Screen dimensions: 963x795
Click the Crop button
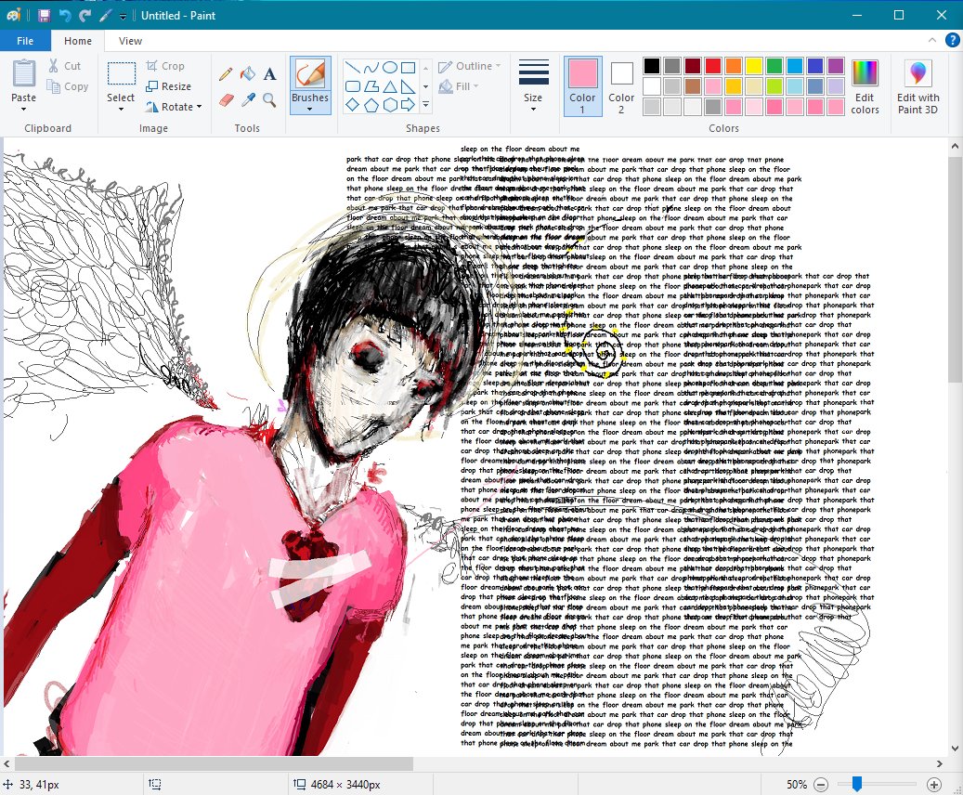165,66
